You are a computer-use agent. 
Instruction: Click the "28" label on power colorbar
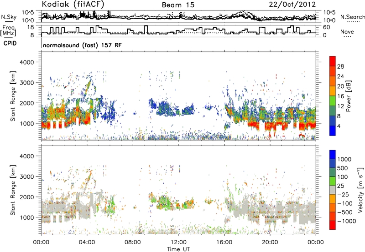[340, 66]
